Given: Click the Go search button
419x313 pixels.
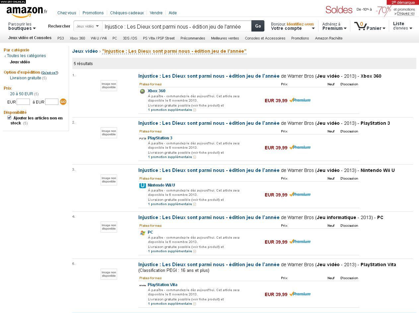Looking at the screenshot, I should [x=258, y=26].
